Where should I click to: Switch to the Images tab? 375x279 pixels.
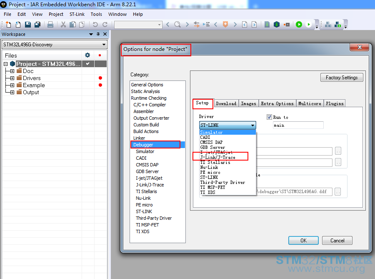(248, 103)
